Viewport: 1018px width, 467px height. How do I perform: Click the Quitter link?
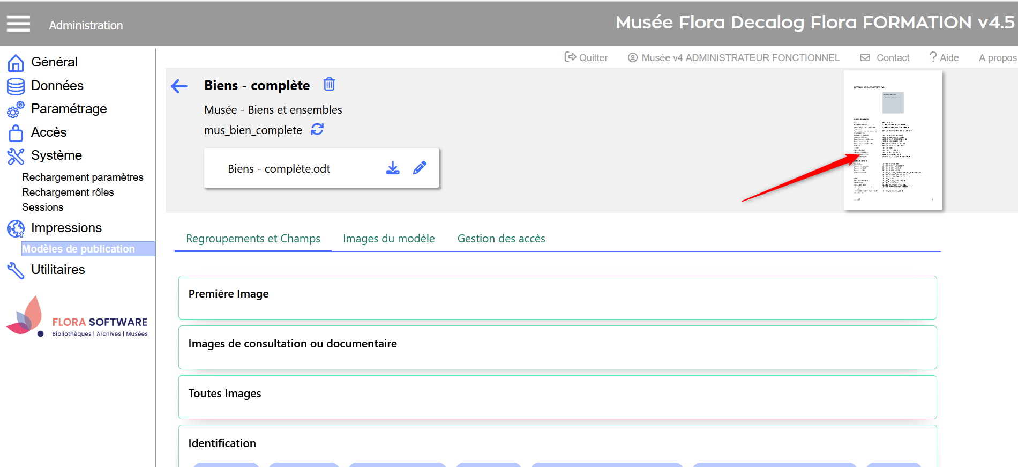(586, 57)
